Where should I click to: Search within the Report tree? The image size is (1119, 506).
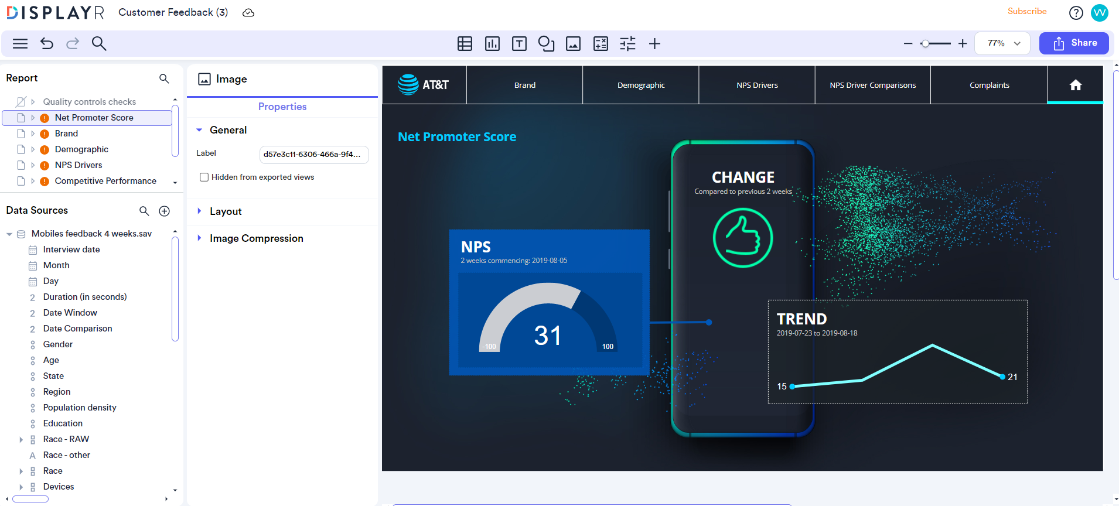164,78
